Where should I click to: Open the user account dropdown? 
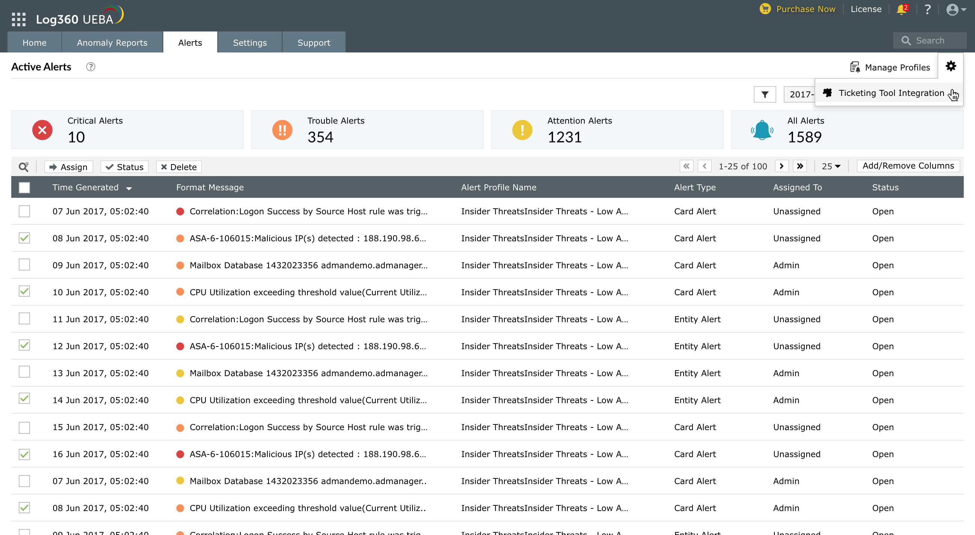956,9
